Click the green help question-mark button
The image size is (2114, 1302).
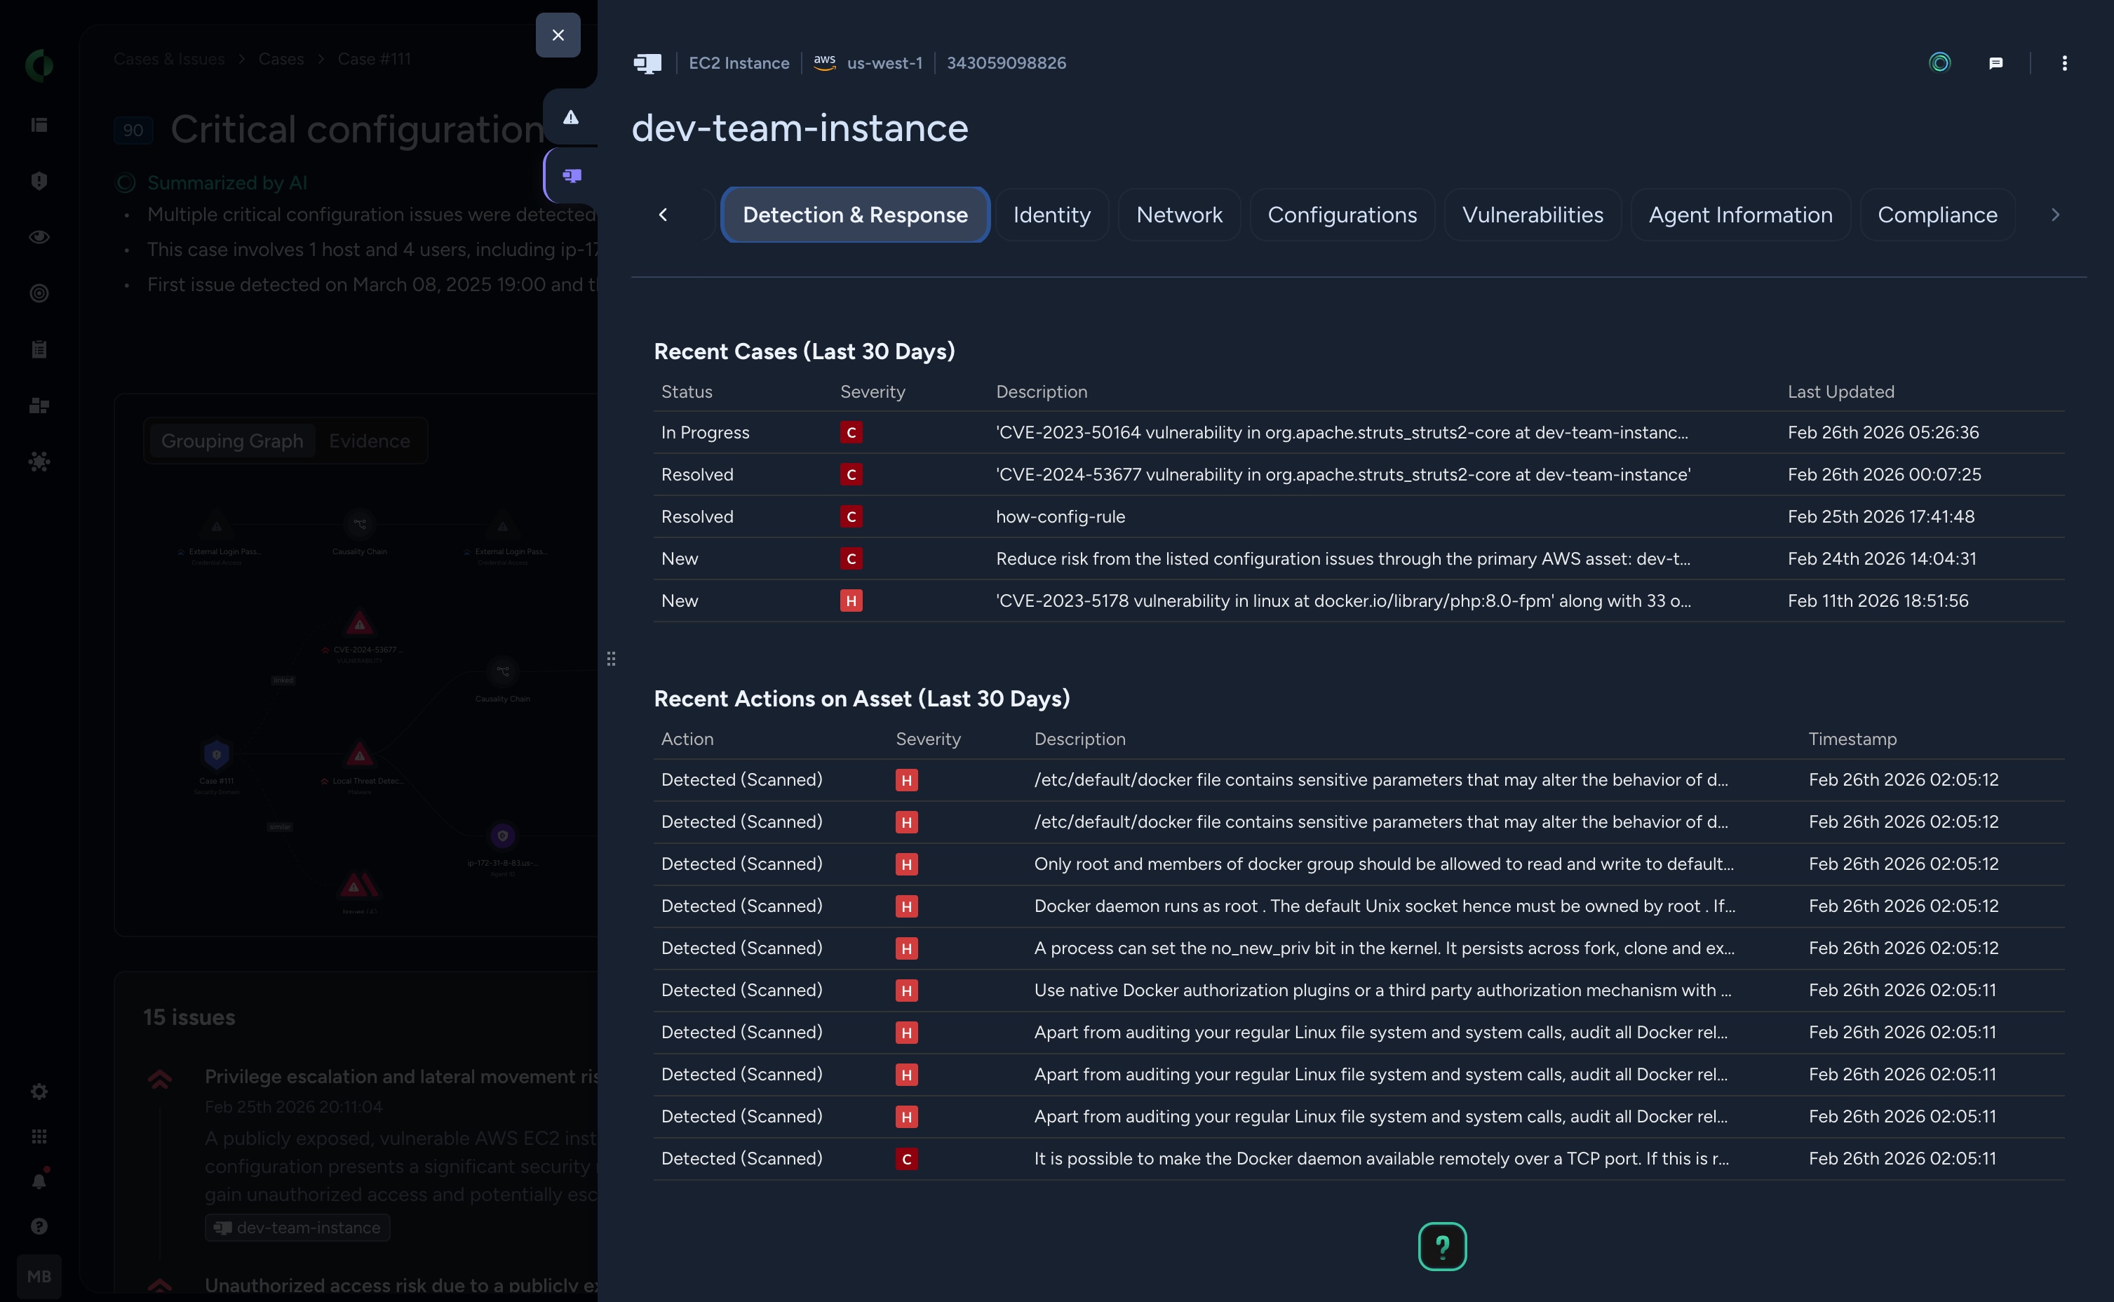pyautogui.click(x=1442, y=1246)
